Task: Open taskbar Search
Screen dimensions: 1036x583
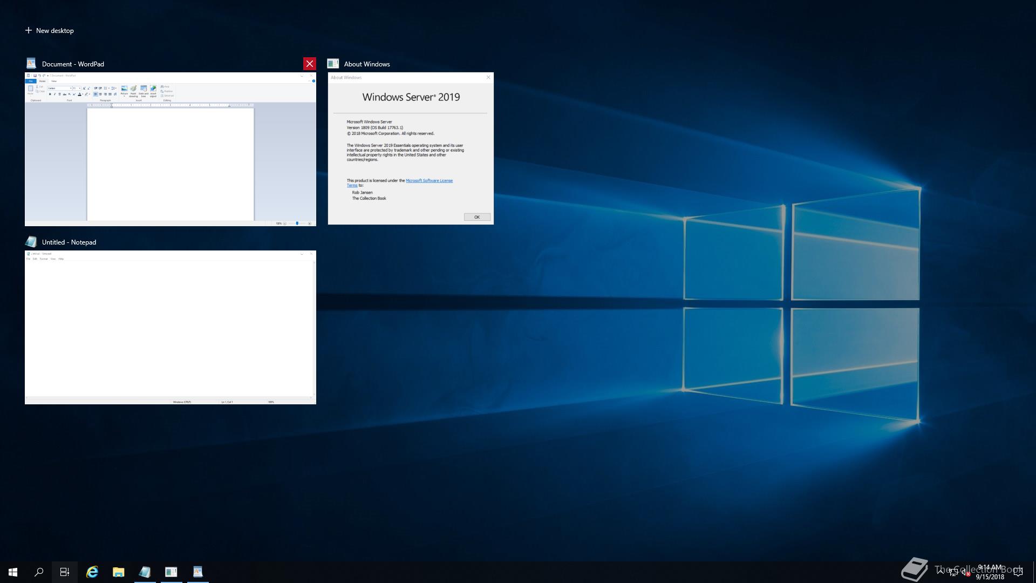Action: (x=39, y=572)
